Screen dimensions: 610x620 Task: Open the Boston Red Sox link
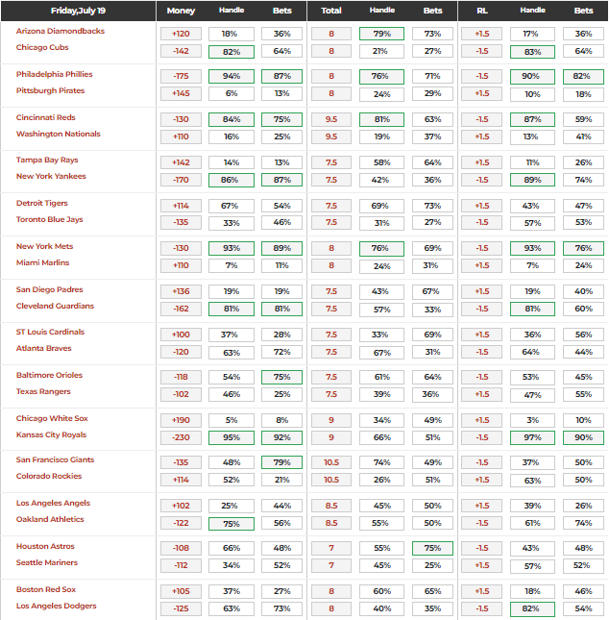tap(46, 589)
